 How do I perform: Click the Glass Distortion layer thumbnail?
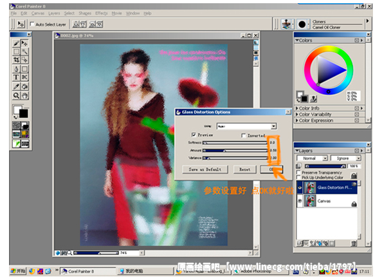click(310, 188)
